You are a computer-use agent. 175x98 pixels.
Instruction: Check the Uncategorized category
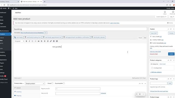152,68
